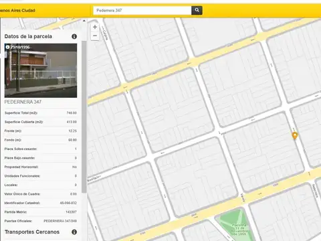
Task: Zoom in the map with plus button
Action: coord(95,27)
